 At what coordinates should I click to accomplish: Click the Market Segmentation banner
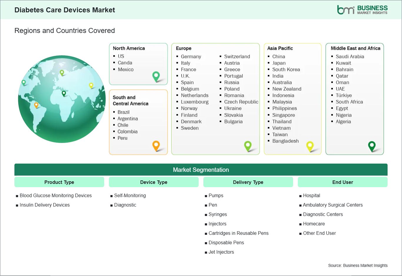[x=201, y=170]
